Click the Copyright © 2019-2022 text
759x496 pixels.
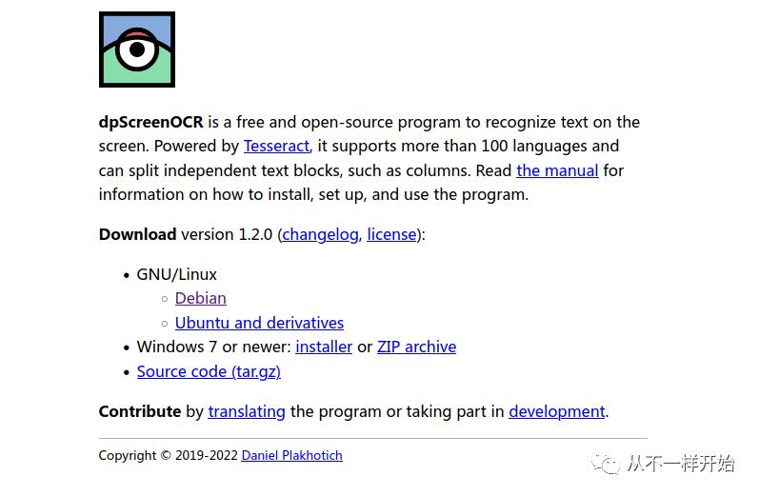tap(168, 456)
